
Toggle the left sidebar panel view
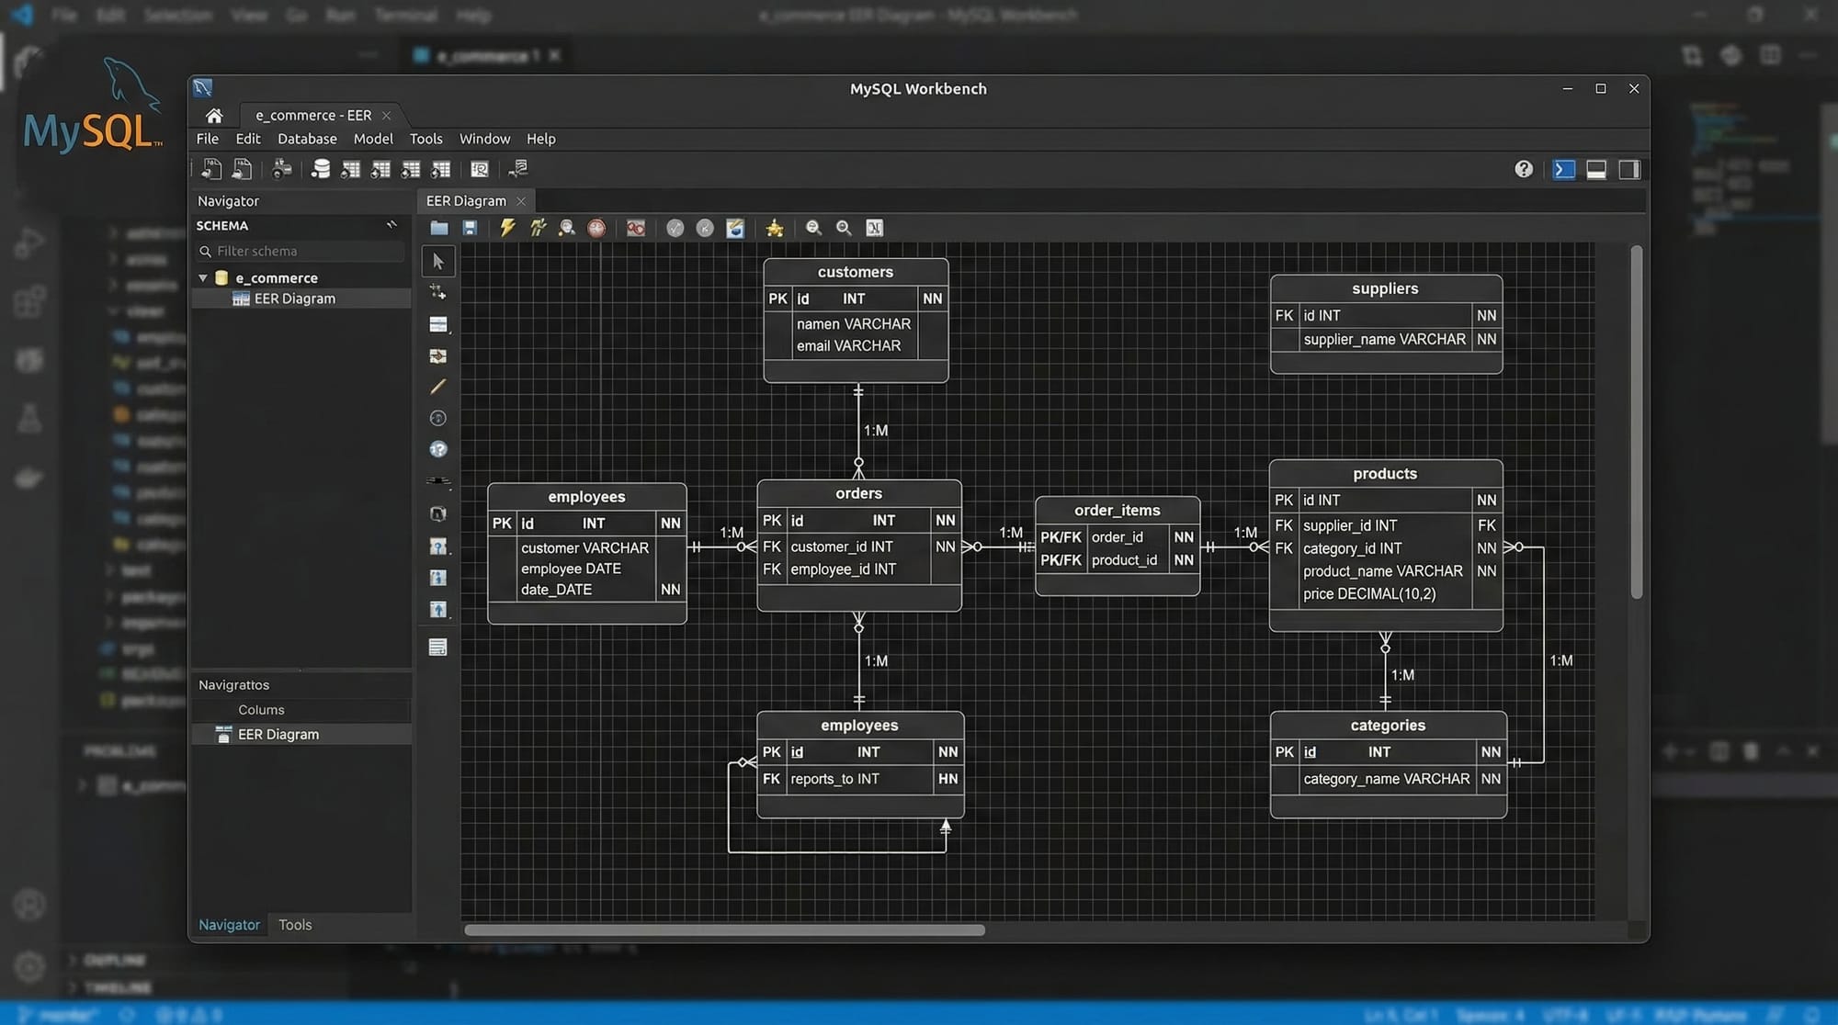click(x=1563, y=170)
